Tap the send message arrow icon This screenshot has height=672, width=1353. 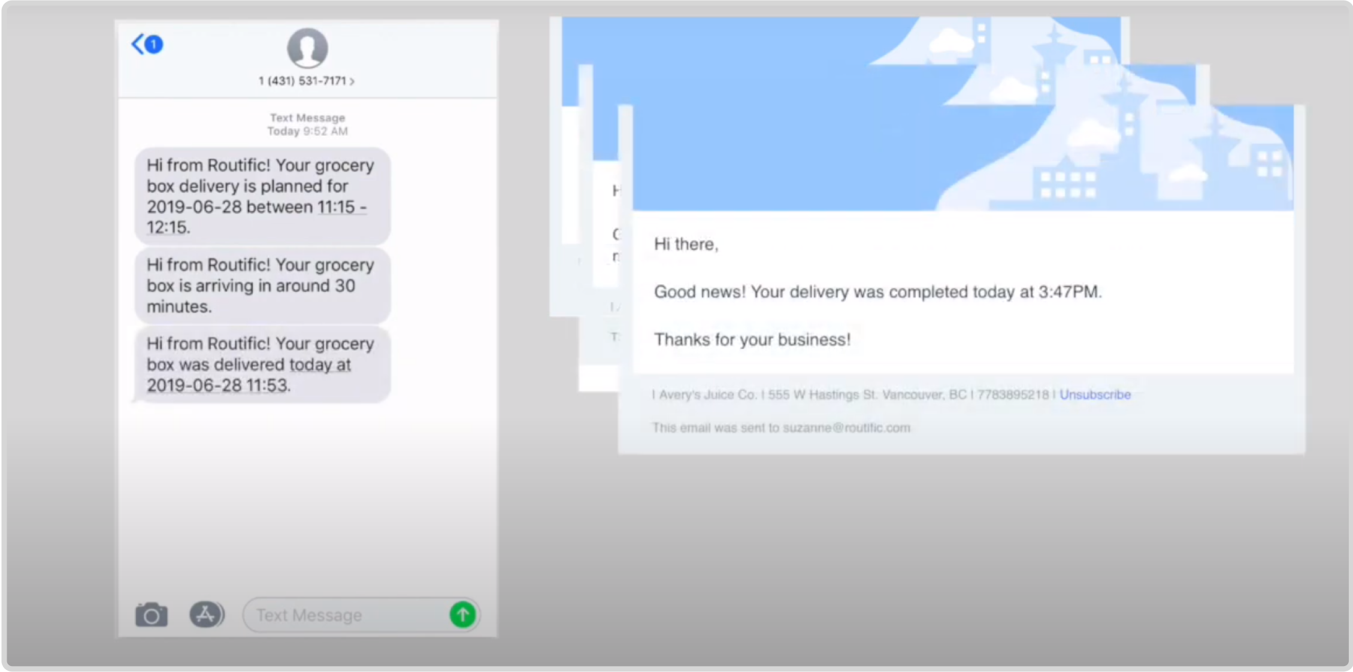pos(464,615)
